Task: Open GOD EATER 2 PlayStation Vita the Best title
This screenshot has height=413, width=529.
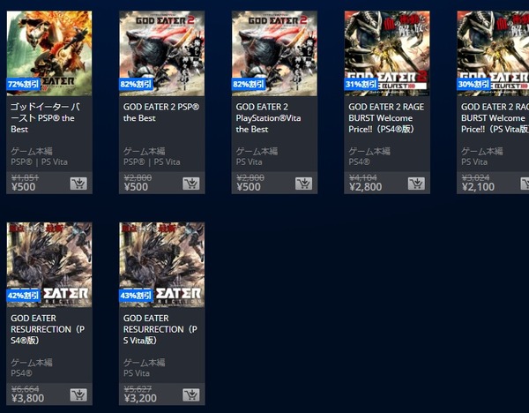Action: coord(269,118)
